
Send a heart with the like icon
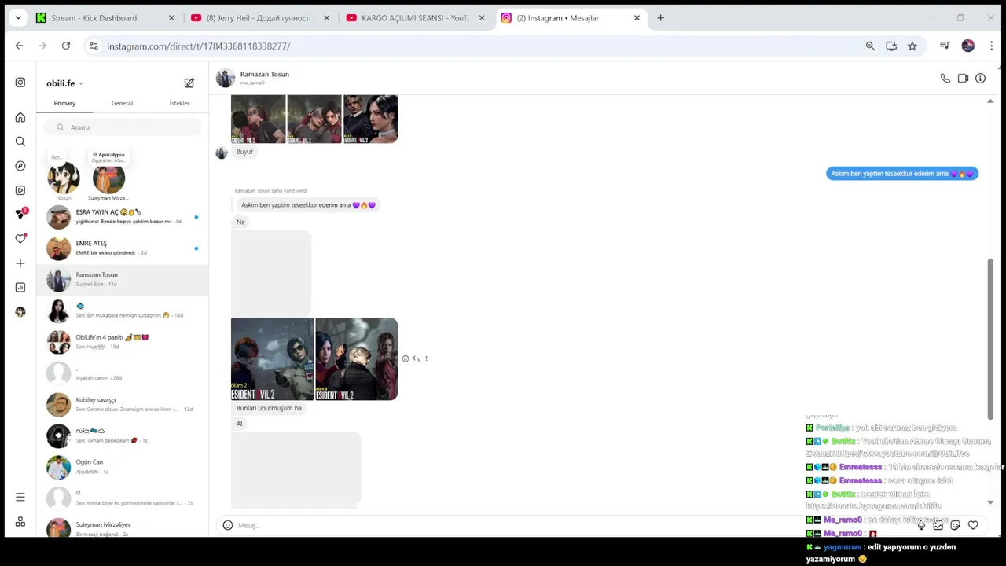[x=973, y=525]
